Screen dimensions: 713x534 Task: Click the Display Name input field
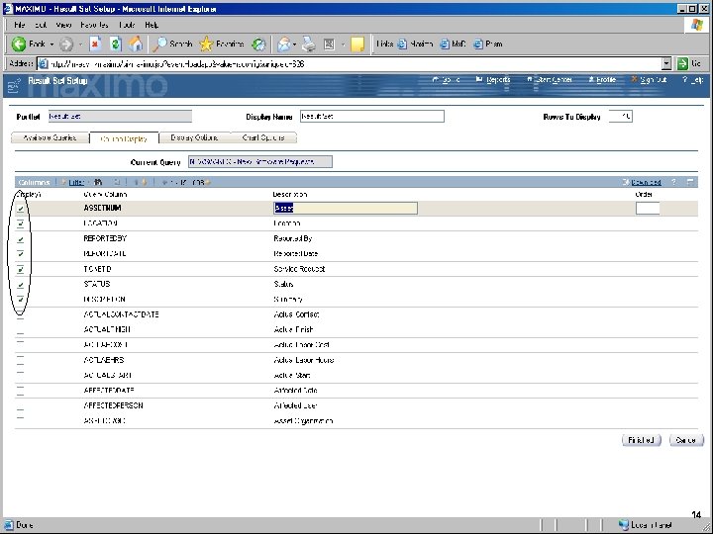(372, 117)
